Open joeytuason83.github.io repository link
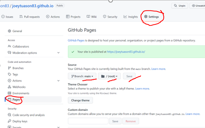205x128 pixels. click(x=33, y=6)
